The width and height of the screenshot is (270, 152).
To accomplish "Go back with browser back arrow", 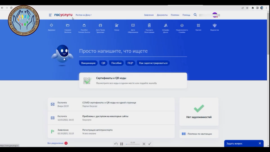I will tap(2, 8).
